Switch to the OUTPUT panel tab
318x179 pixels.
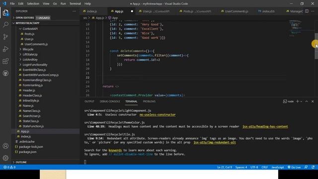coord(89,101)
